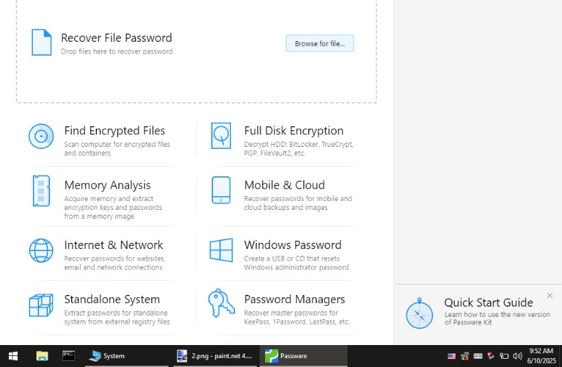Click the safely remove hardware tray icon
The height and width of the screenshot is (367, 562).
491,356
